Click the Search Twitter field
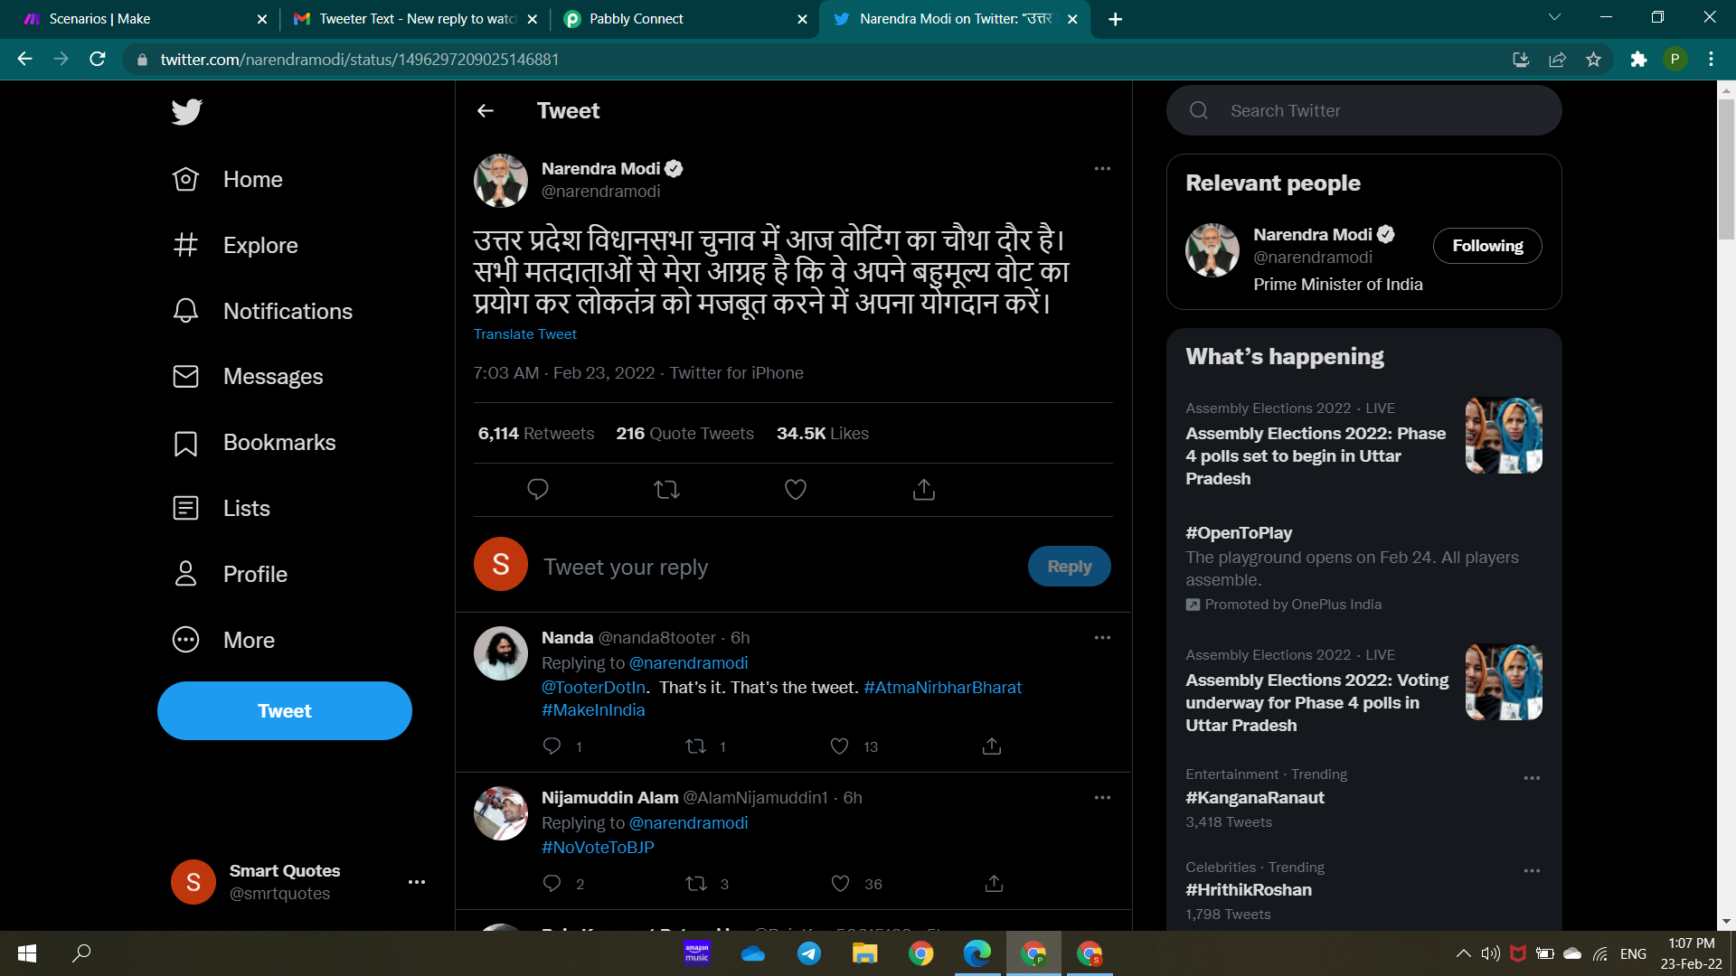This screenshot has width=1736, height=976. pyautogui.click(x=1363, y=110)
